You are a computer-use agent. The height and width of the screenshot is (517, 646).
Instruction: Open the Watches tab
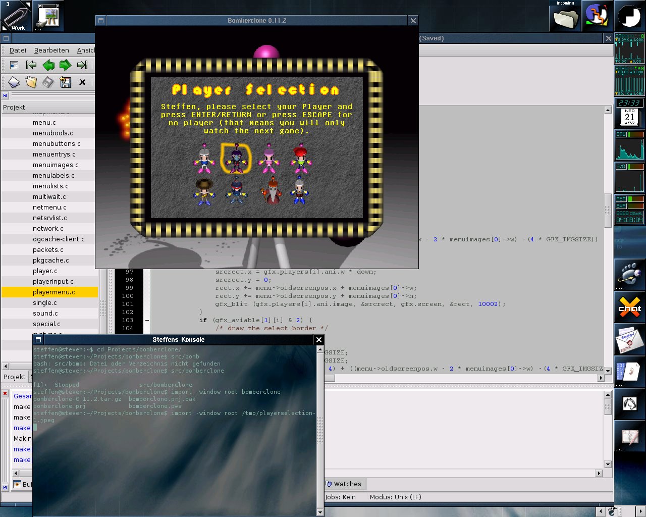(344, 484)
